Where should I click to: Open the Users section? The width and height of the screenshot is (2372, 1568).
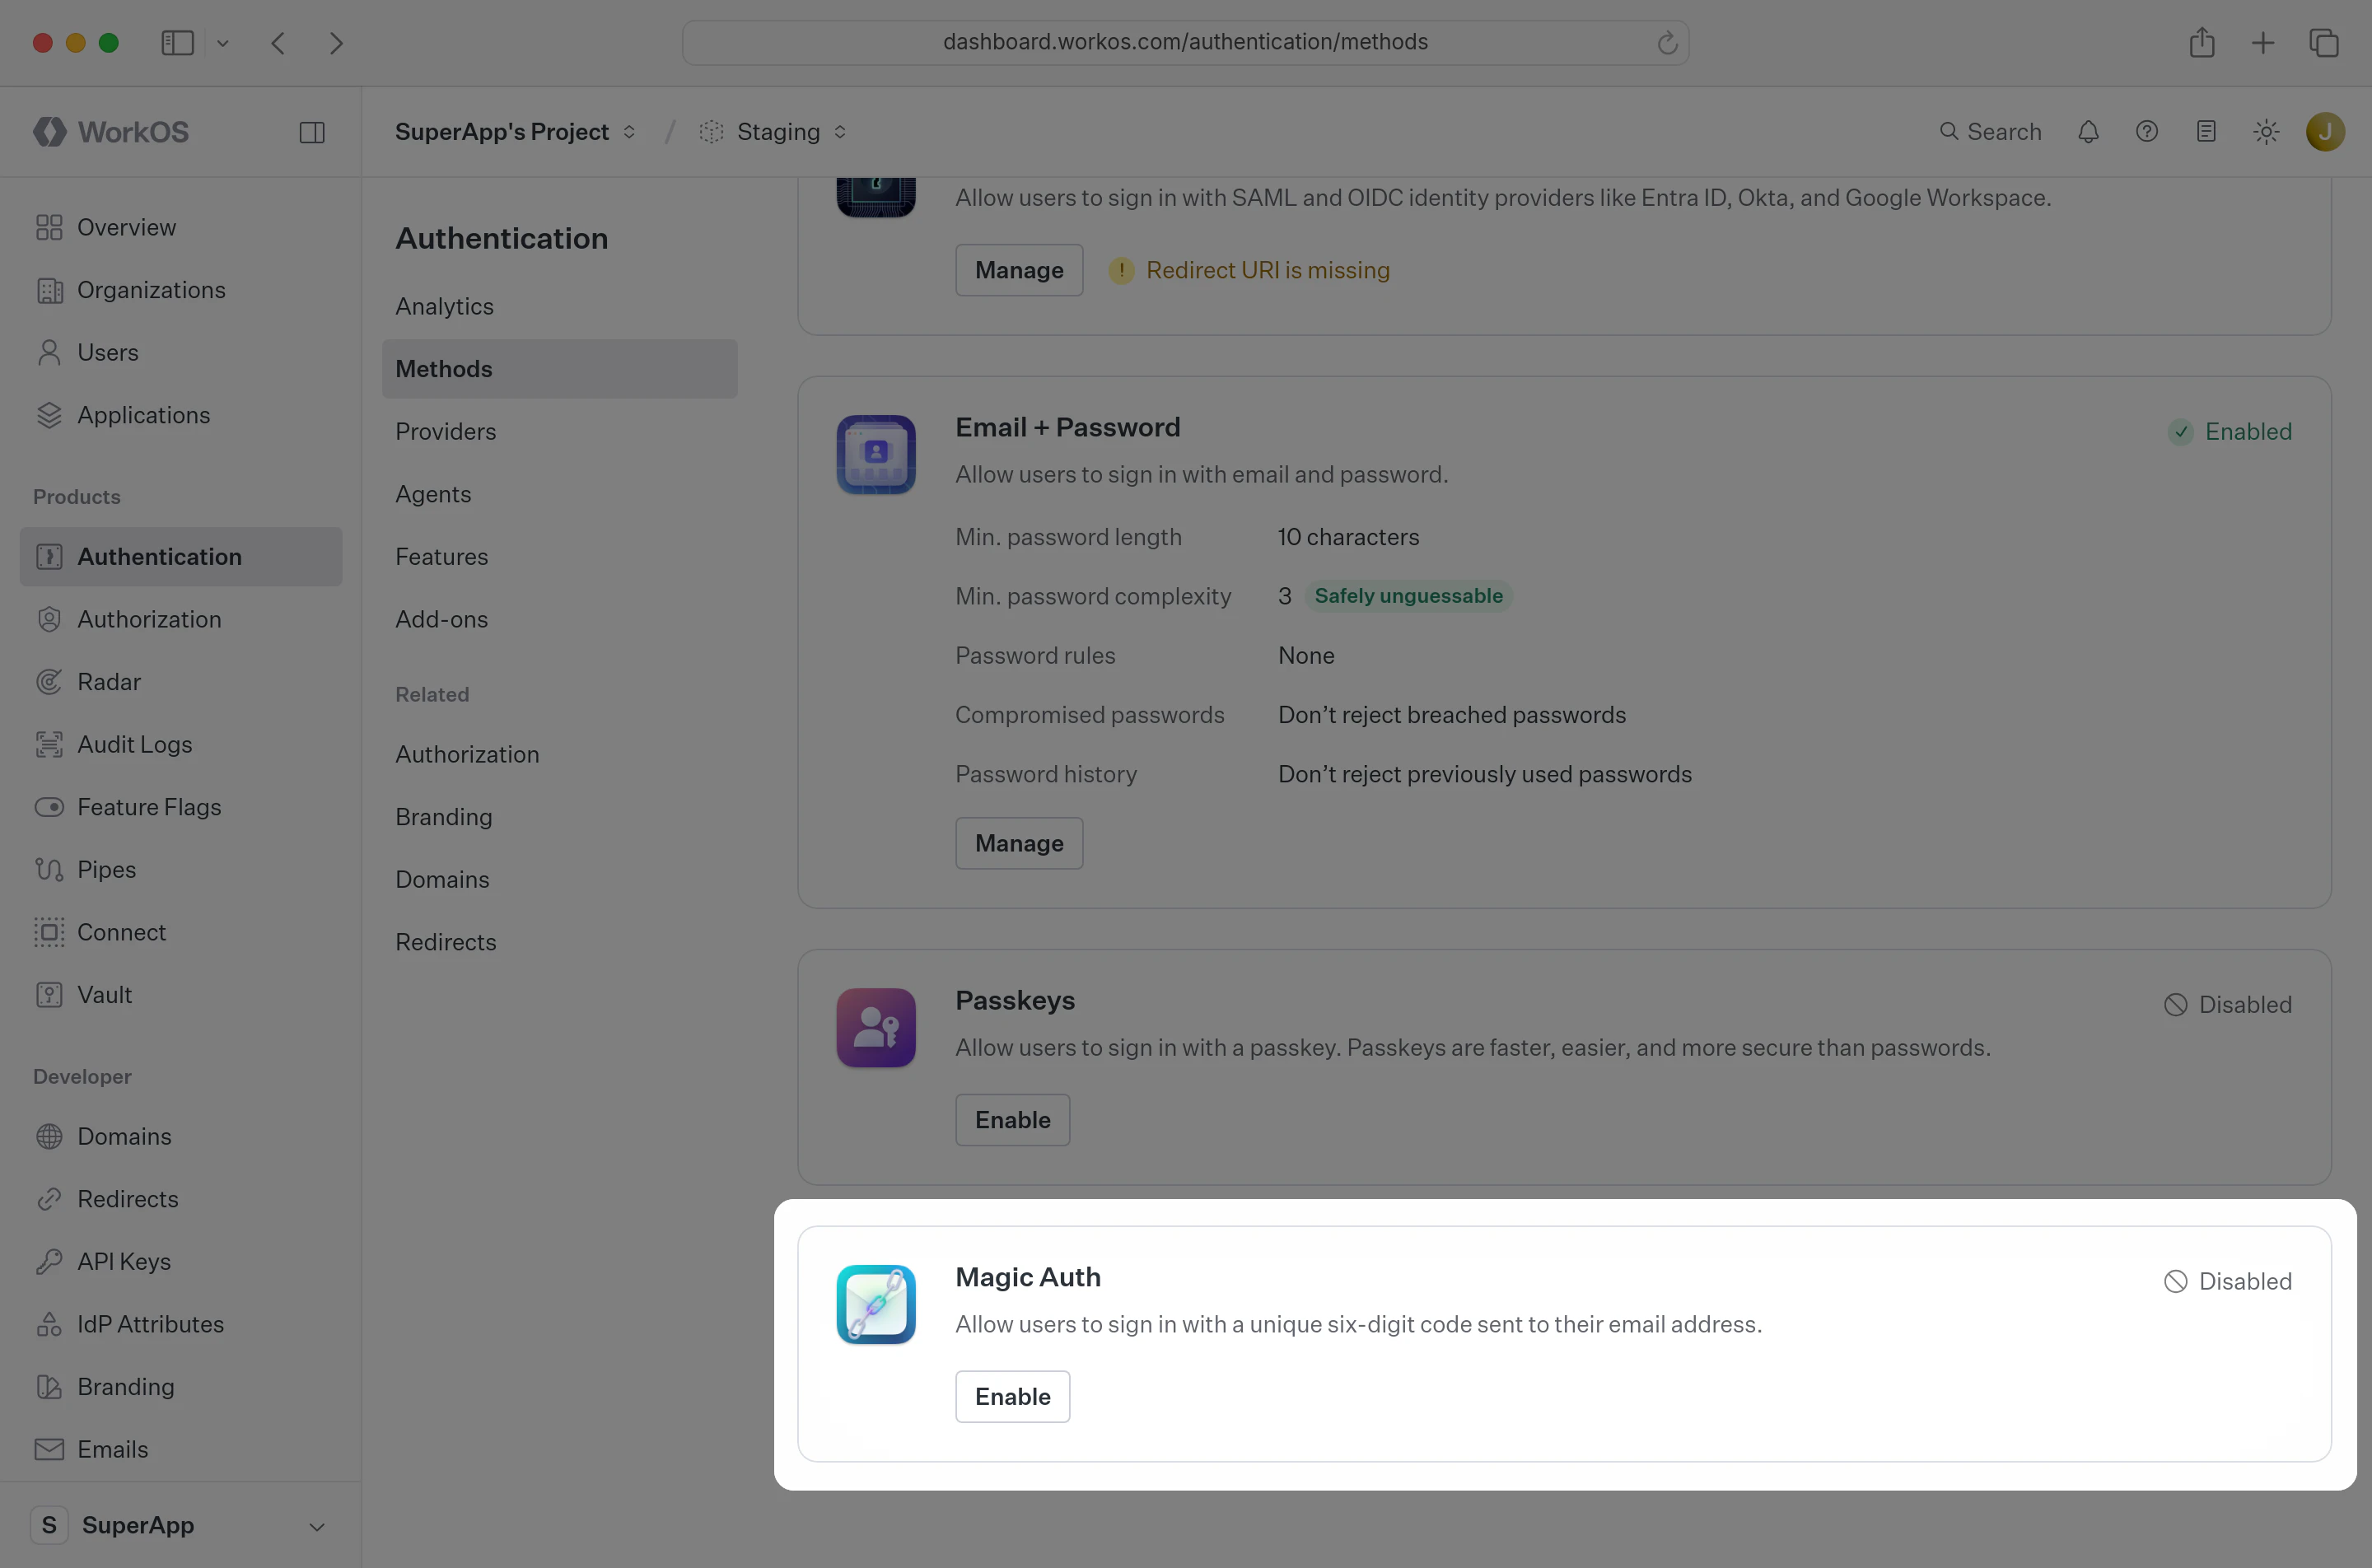(x=181, y=352)
